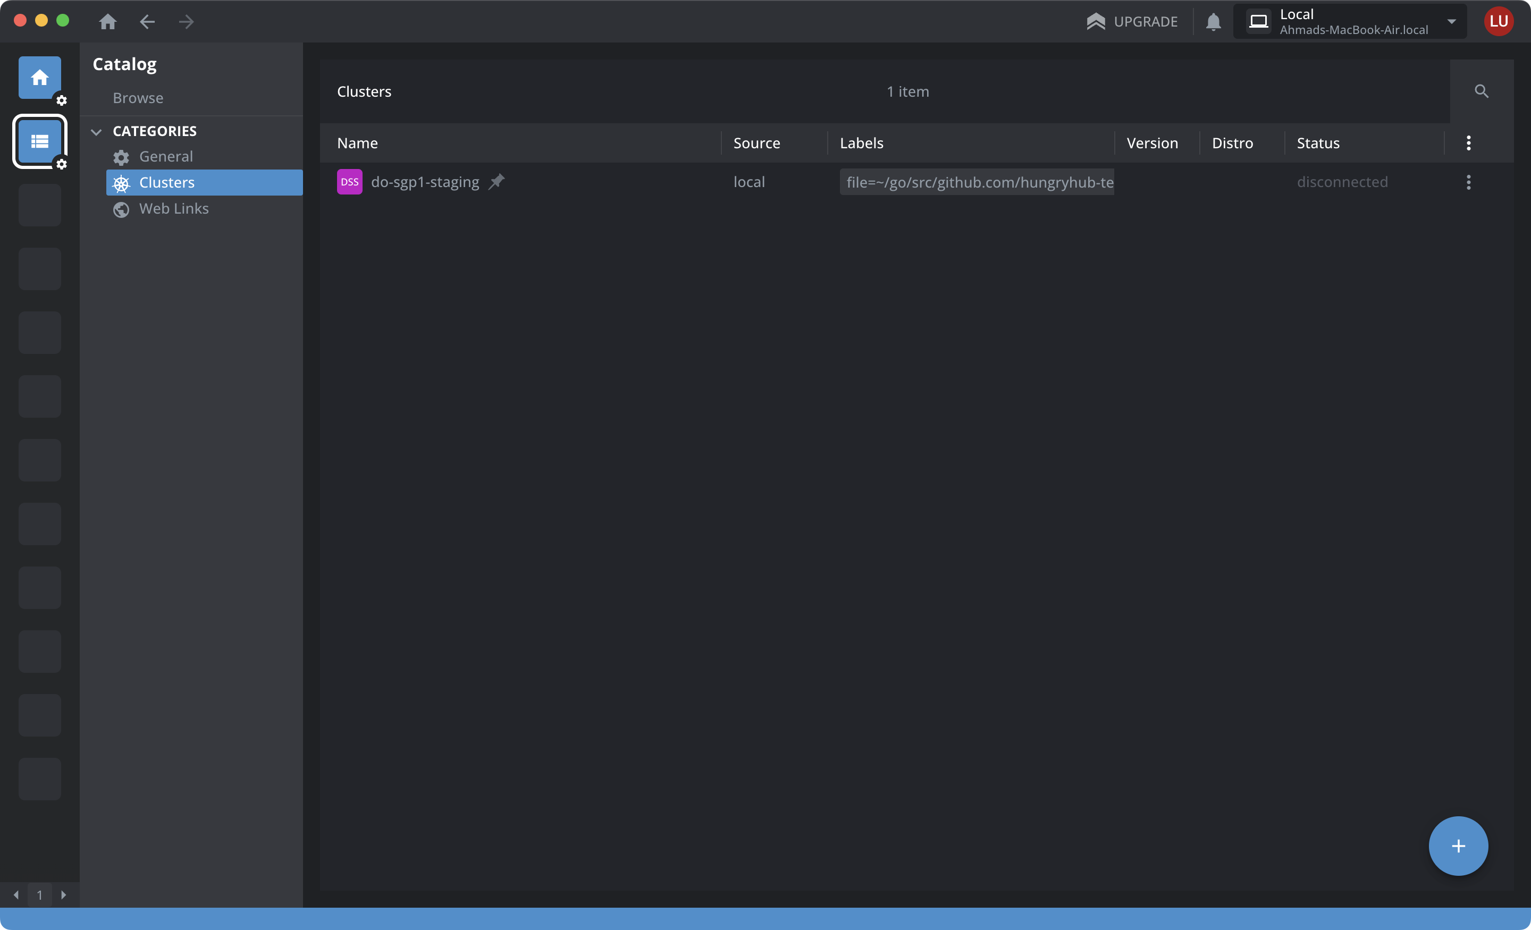
Task: Open the LU user avatar menu
Action: tap(1498, 22)
